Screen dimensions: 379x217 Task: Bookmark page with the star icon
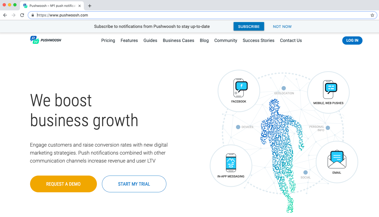click(x=372, y=15)
